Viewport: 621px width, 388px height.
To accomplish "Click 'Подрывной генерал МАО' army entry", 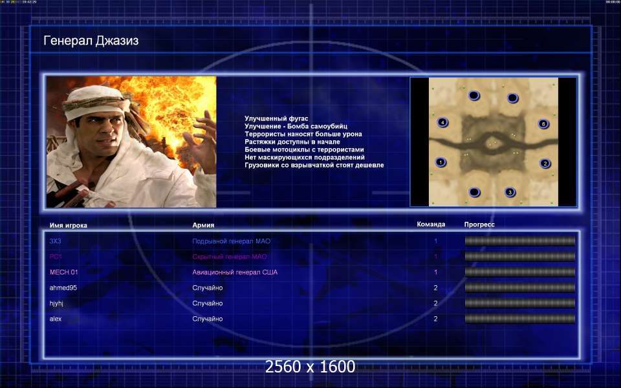I will pos(231,241).
